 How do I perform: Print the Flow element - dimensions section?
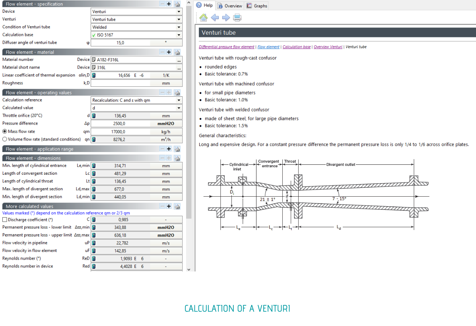coord(177,158)
